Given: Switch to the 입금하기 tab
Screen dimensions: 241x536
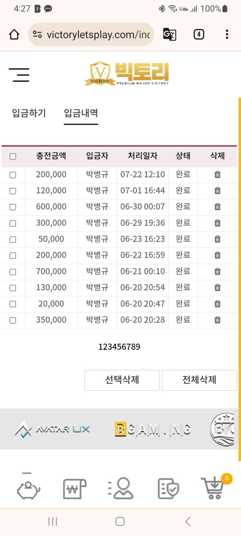Looking at the screenshot, I should 29,113.
